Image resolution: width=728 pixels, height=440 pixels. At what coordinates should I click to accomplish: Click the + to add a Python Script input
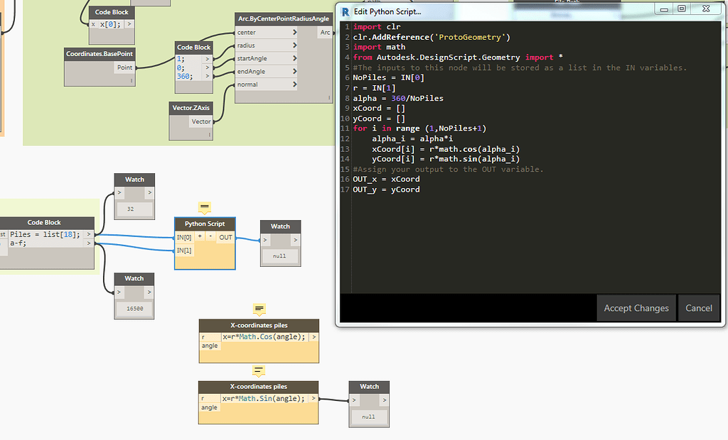(x=200, y=236)
